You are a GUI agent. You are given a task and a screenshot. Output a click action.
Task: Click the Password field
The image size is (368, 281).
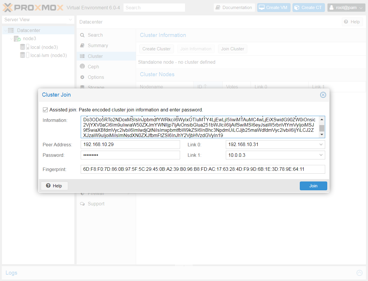[130, 155]
